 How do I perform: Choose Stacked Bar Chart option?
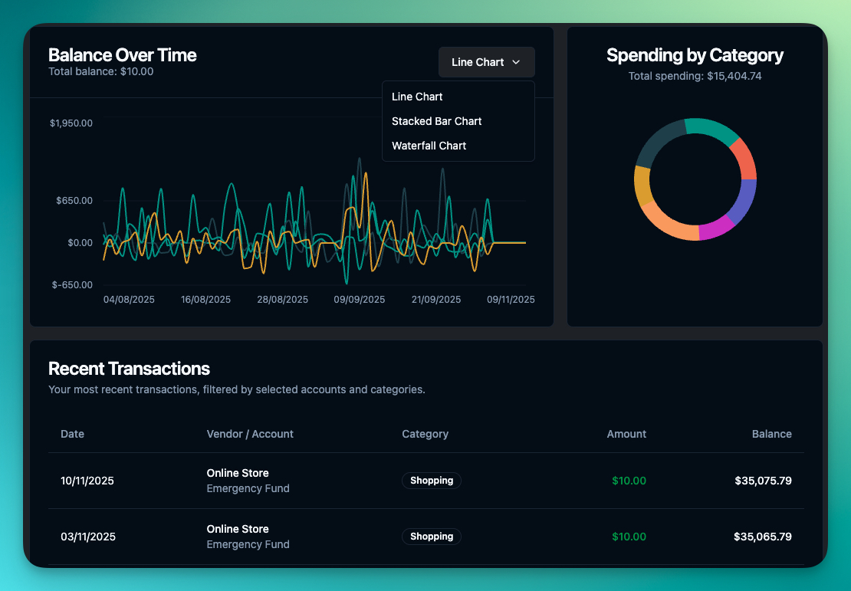tap(436, 121)
